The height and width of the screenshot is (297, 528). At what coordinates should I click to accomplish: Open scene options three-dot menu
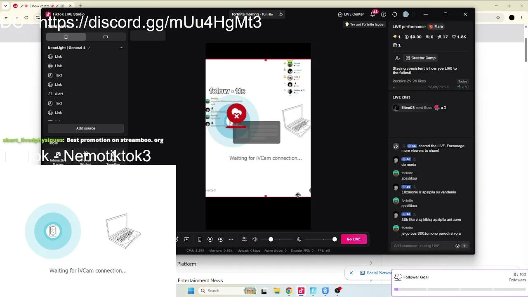121,48
